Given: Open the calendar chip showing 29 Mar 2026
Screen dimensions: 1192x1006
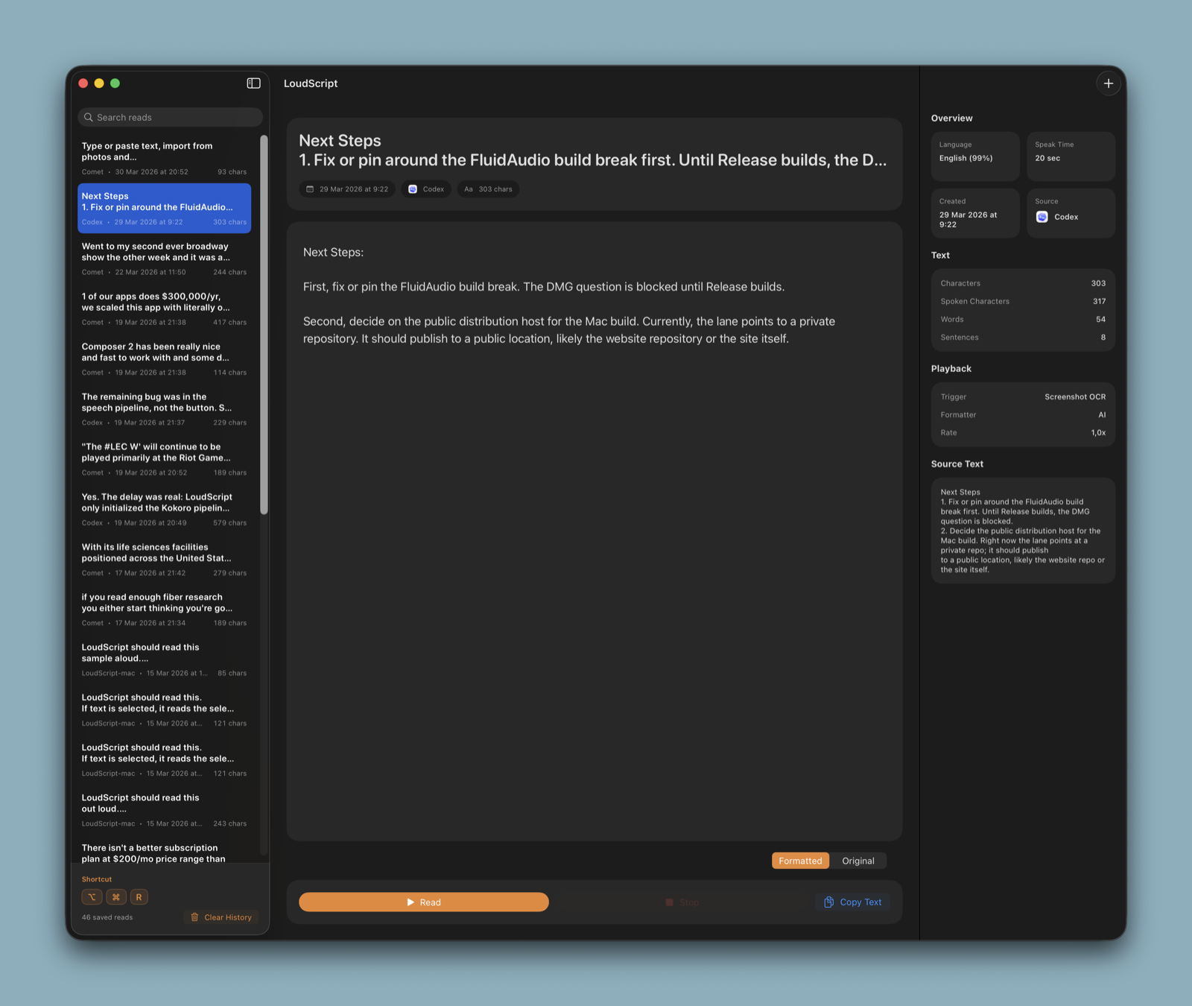Looking at the screenshot, I should coord(346,189).
